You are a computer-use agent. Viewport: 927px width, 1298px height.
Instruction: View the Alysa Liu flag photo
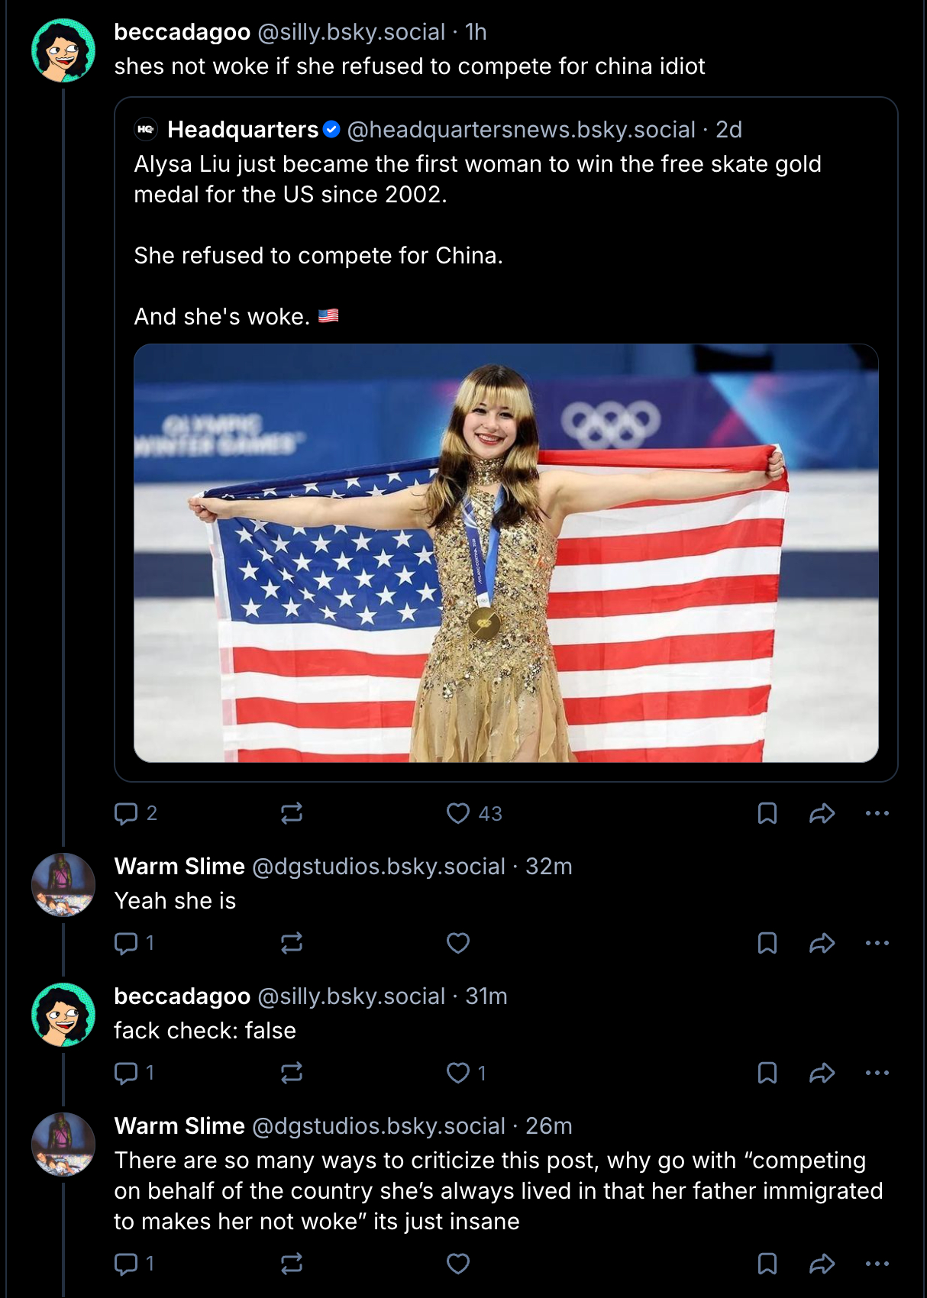tap(505, 553)
